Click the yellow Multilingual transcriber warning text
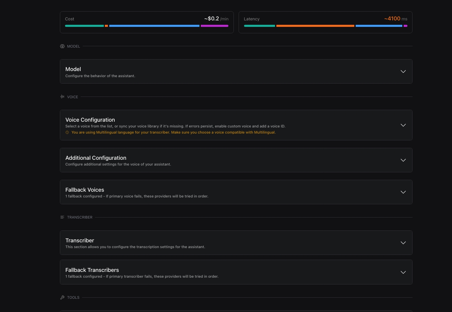This screenshot has height=312, width=452. (x=174, y=133)
